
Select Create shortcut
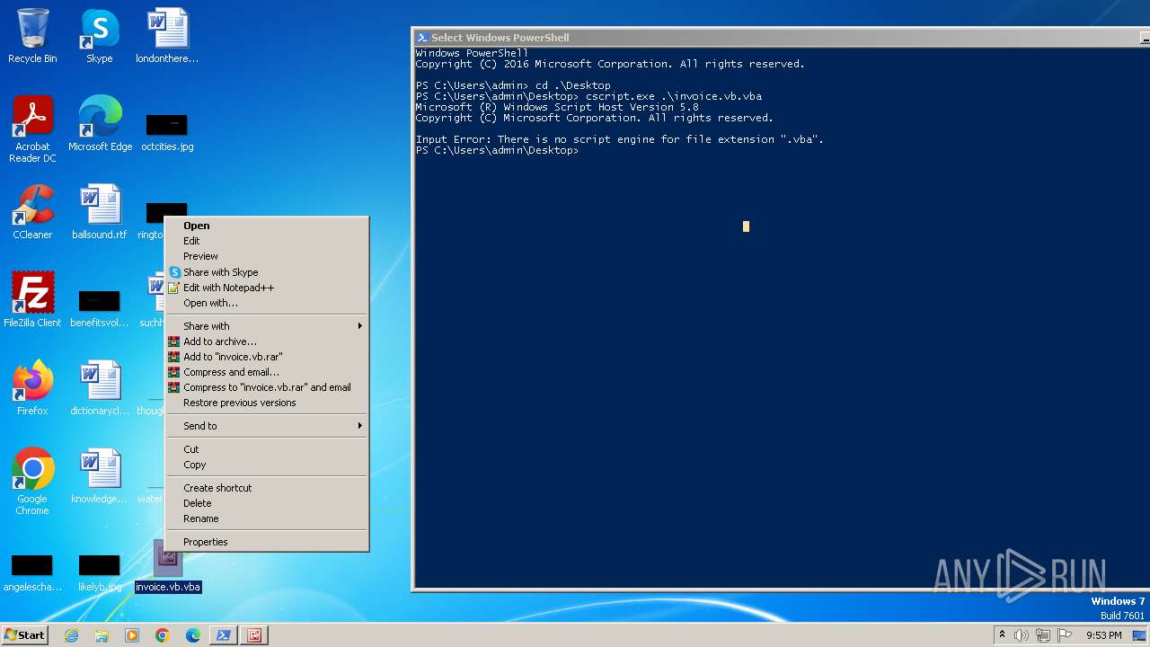[267, 488]
